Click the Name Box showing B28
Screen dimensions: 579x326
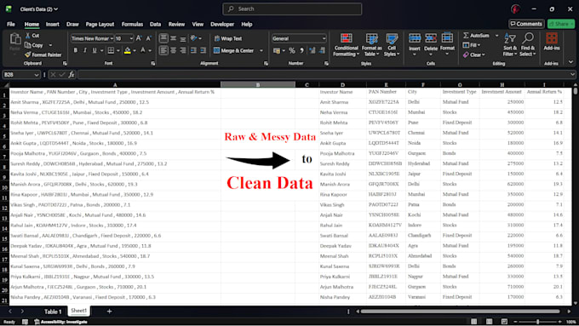(21, 75)
